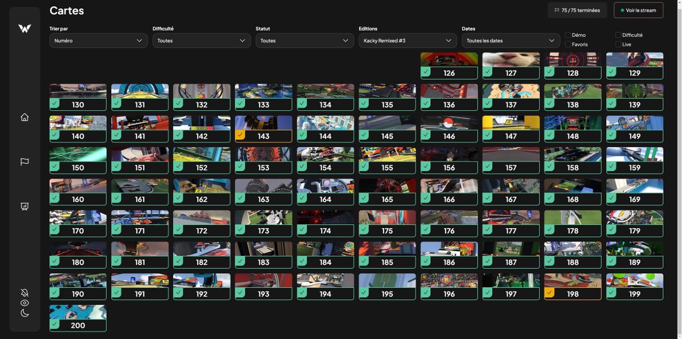Enable the Favoris checkbox
Screen dimensions: 682x339
568,44
